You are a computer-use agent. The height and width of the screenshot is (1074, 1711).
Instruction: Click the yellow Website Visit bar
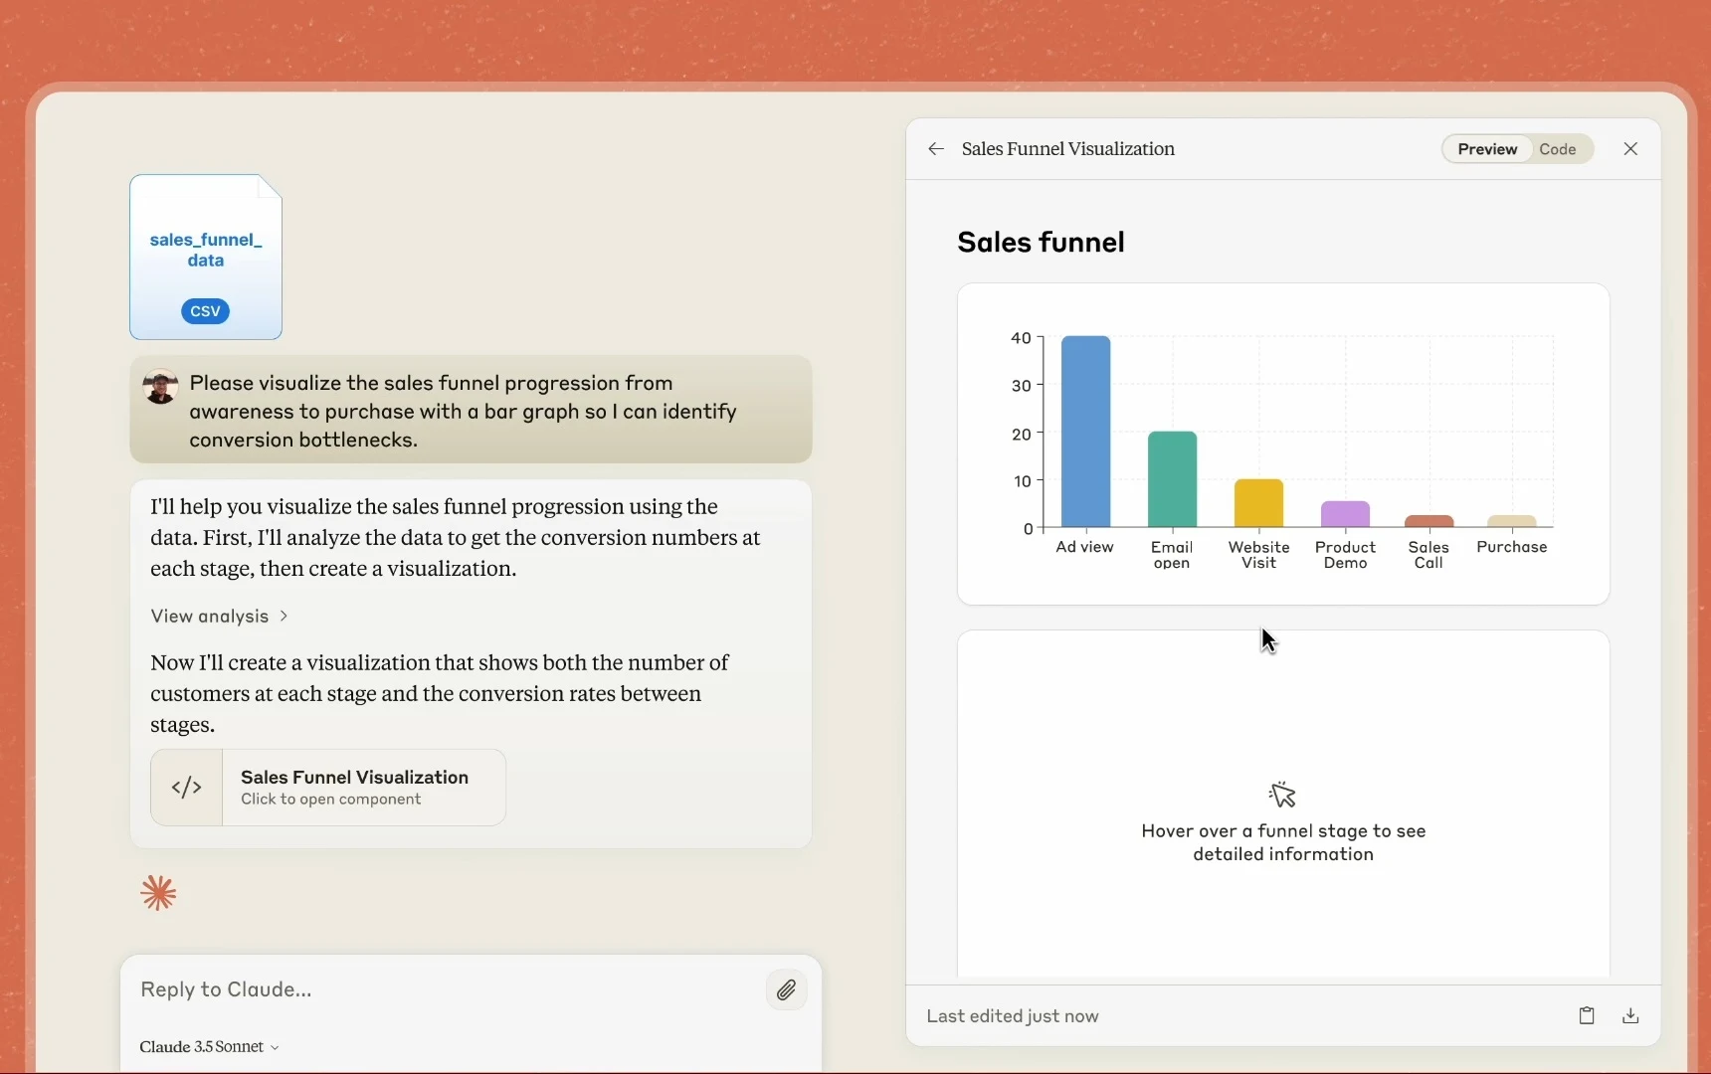pos(1258,503)
